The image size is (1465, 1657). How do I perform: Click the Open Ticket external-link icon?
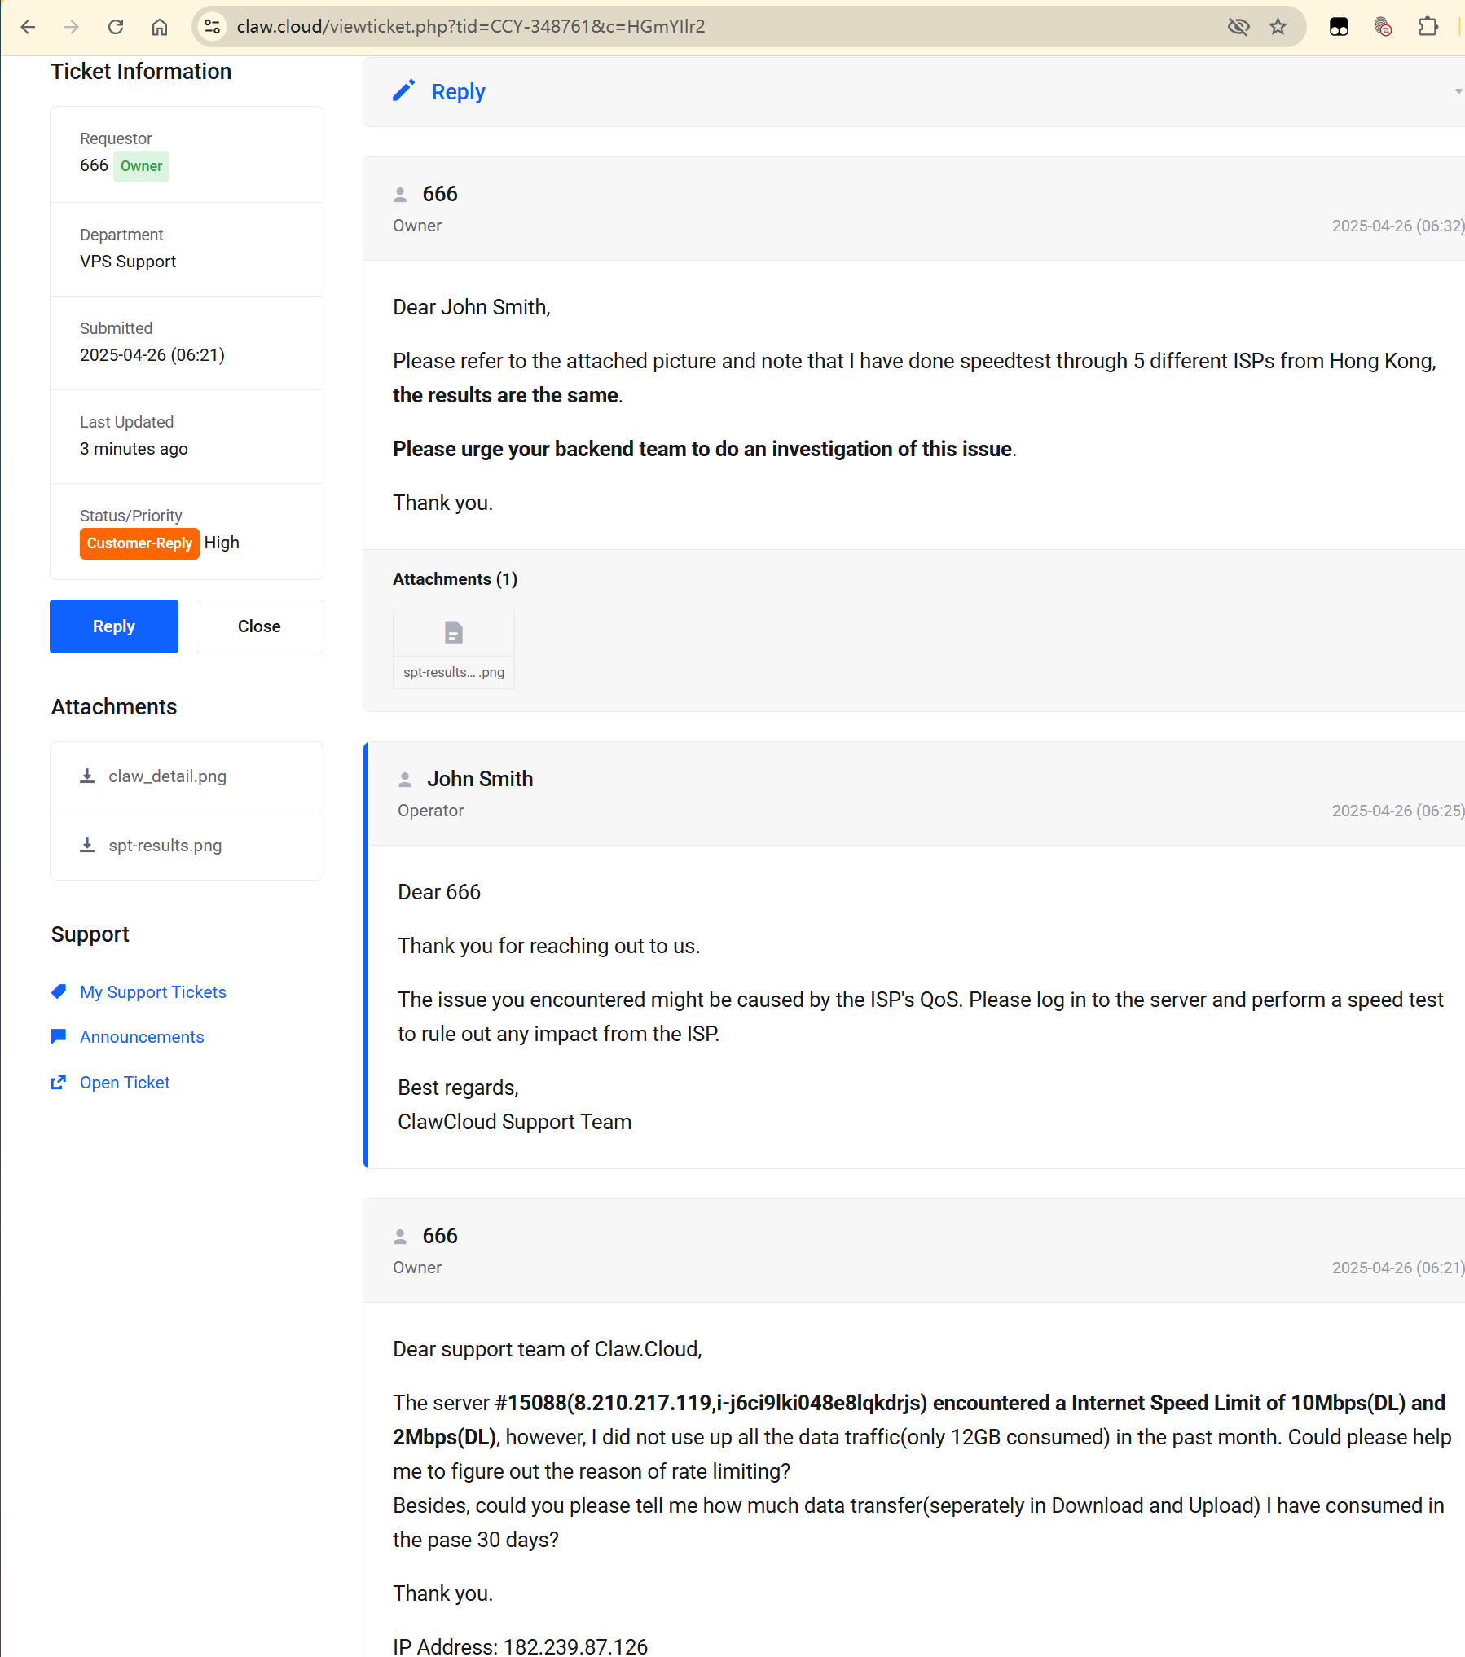58,1082
